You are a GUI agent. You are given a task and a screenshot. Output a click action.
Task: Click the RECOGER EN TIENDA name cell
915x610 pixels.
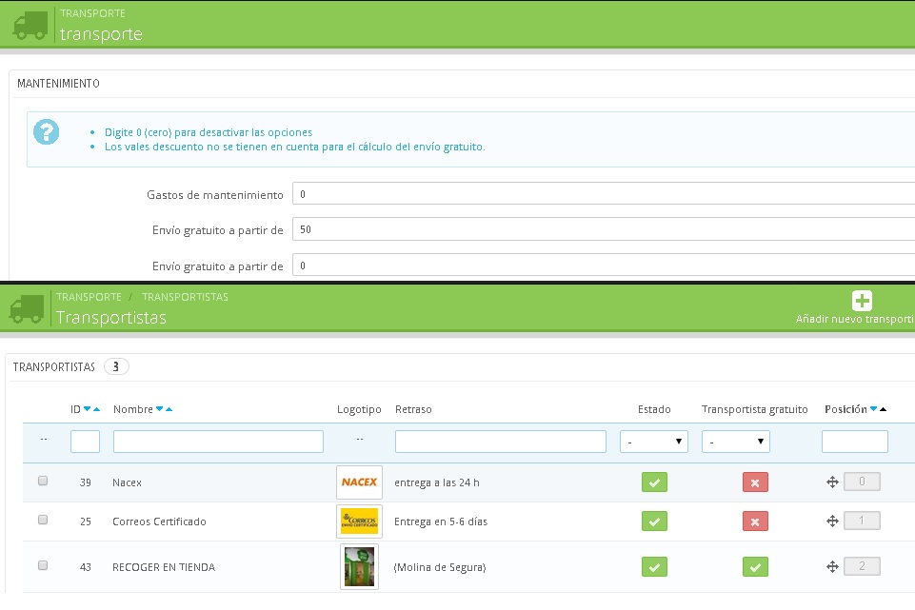[164, 567]
